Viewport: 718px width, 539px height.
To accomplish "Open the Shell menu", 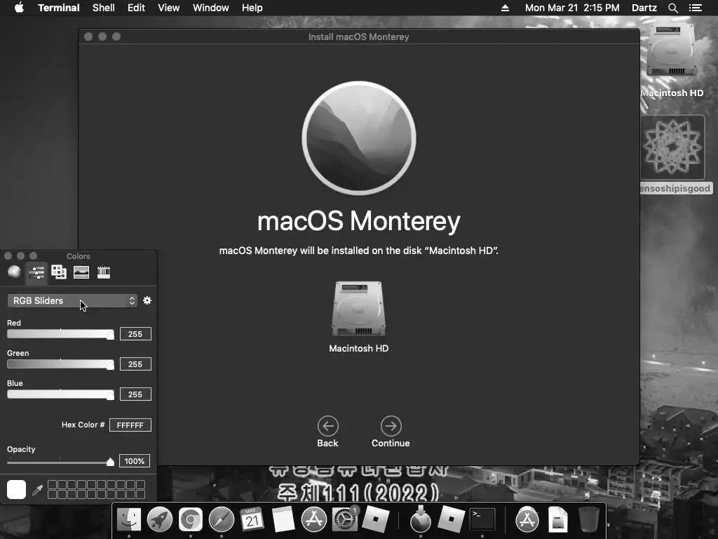I will pyautogui.click(x=104, y=8).
